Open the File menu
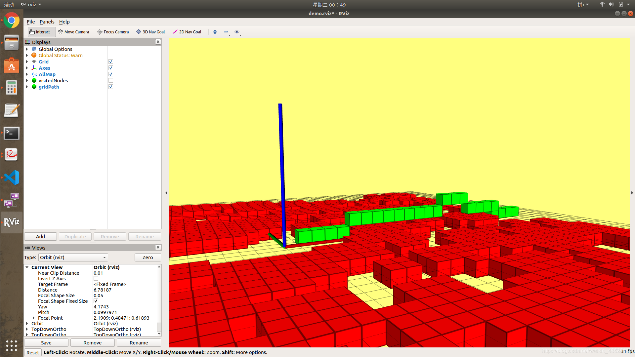 coord(30,22)
